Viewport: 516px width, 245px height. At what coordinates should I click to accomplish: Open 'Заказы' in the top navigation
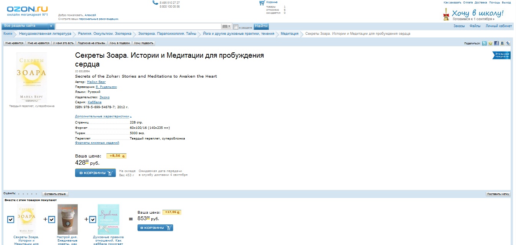click(x=459, y=26)
